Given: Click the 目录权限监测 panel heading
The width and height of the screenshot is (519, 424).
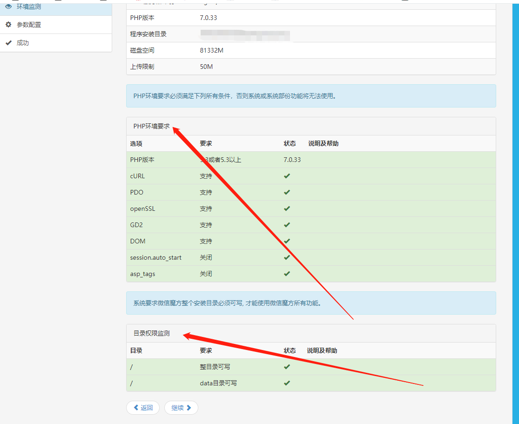Looking at the screenshot, I should pos(152,333).
